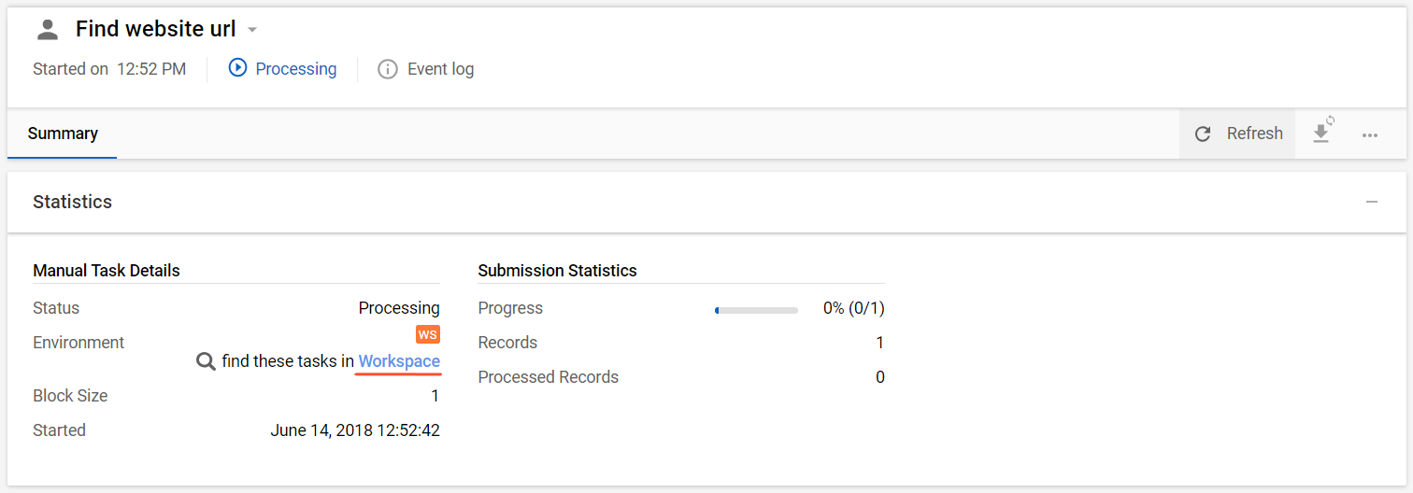
Task: Switch to the Summary tab
Action: click(x=63, y=134)
